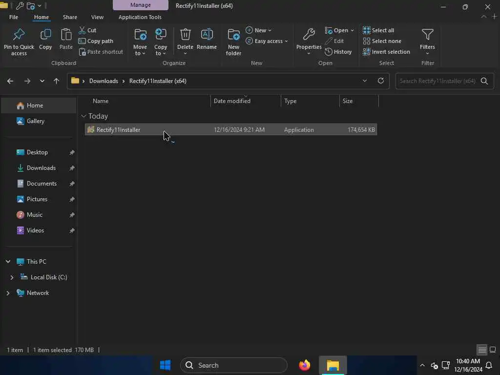Click Rectify11Installer (x64) breadcrumb

158,81
